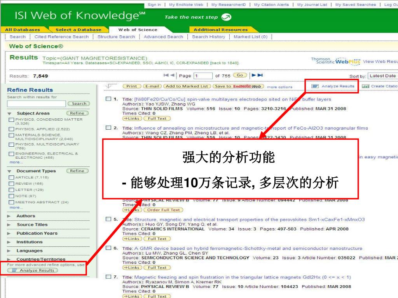
Task: Save records to EndNote Web
Action: pos(238,86)
